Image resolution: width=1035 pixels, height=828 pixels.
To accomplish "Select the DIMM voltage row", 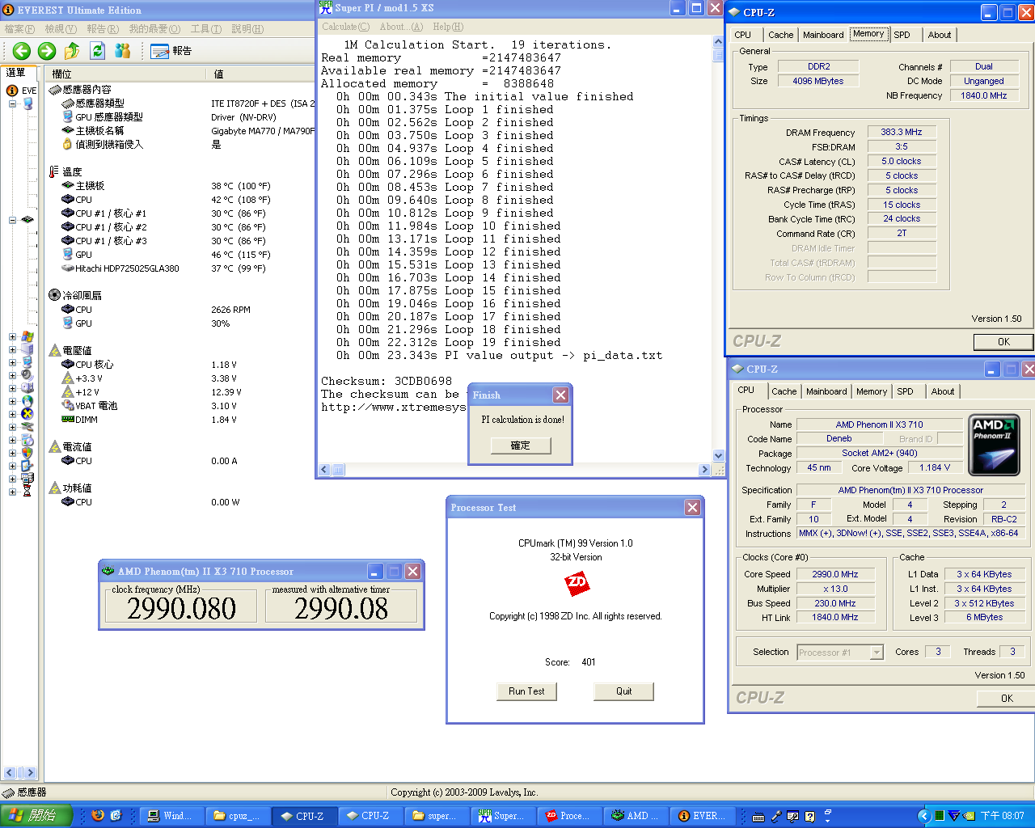I will 180,420.
